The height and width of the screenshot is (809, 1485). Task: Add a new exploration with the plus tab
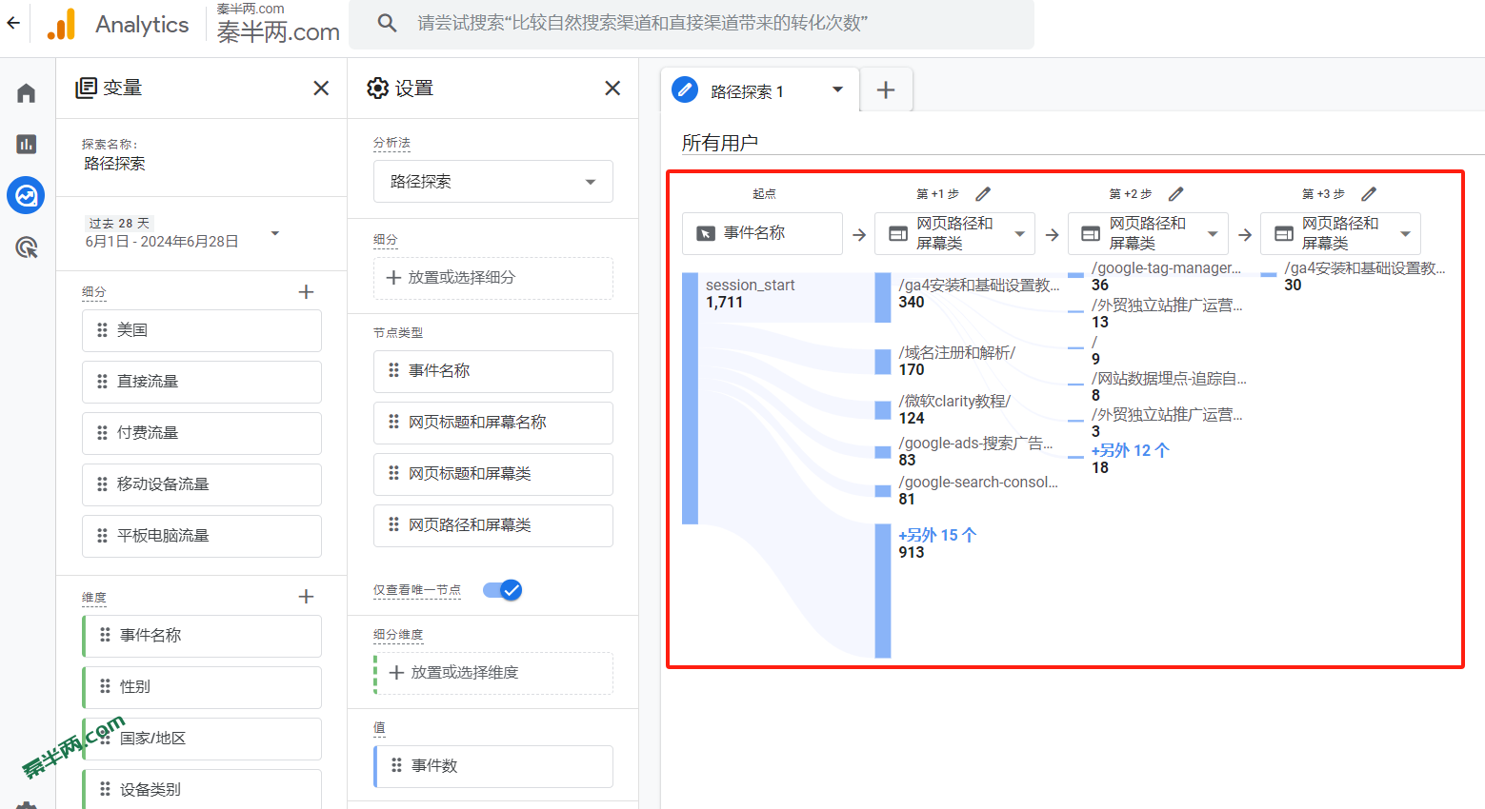[x=886, y=89]
